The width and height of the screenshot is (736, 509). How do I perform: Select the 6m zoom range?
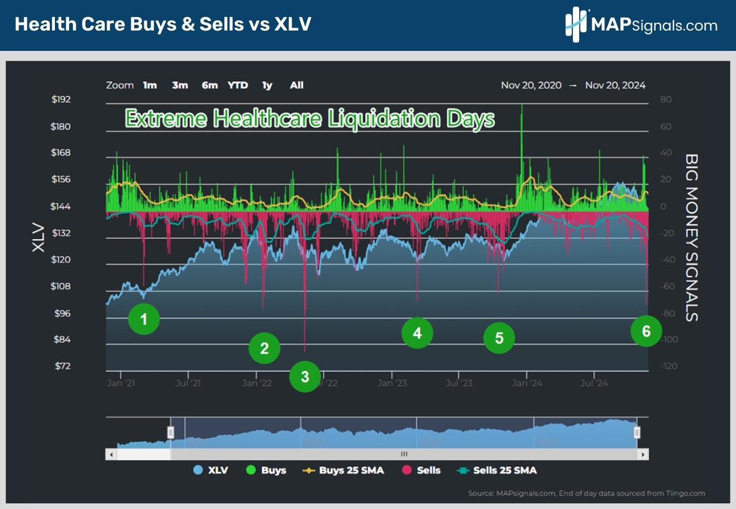pyautogui.click(x=209, y=85)
